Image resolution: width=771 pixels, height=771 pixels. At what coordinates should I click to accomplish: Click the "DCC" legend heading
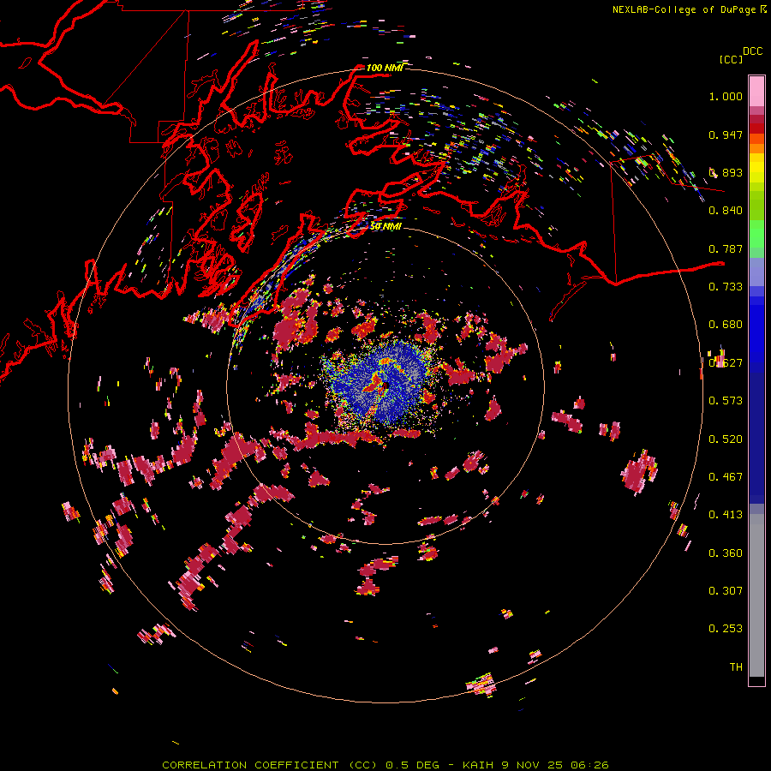point(752,51)
